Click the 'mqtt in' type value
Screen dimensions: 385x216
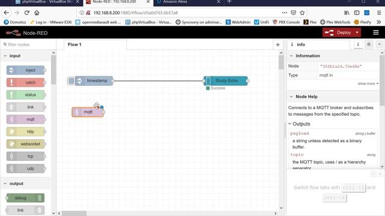[x=326, y=75]
